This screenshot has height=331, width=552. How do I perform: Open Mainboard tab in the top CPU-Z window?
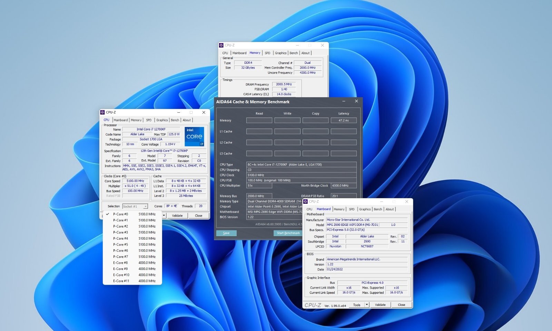pos(239,53)
